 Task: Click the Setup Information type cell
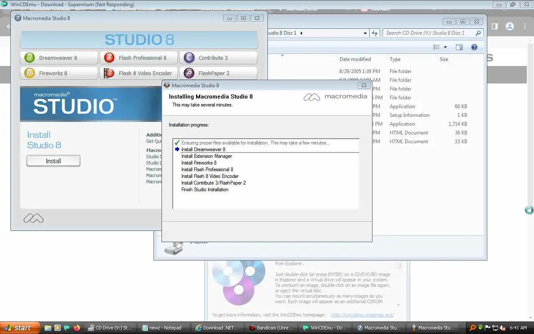409,115
